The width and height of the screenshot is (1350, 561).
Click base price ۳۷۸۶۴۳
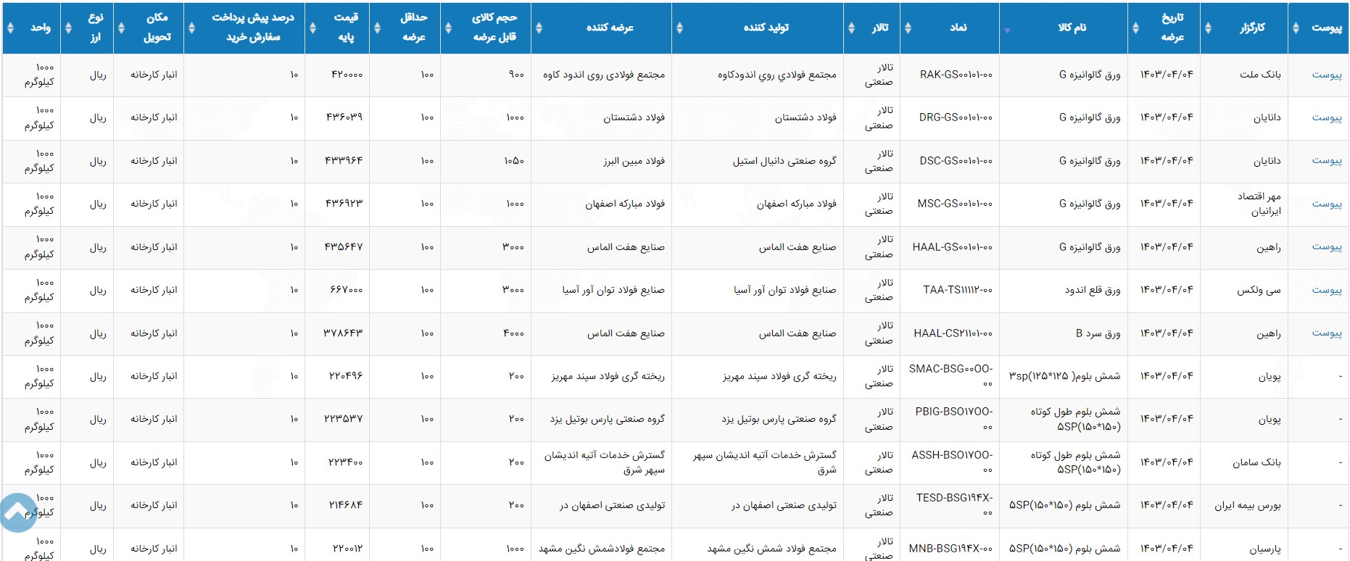click(343, 333)
